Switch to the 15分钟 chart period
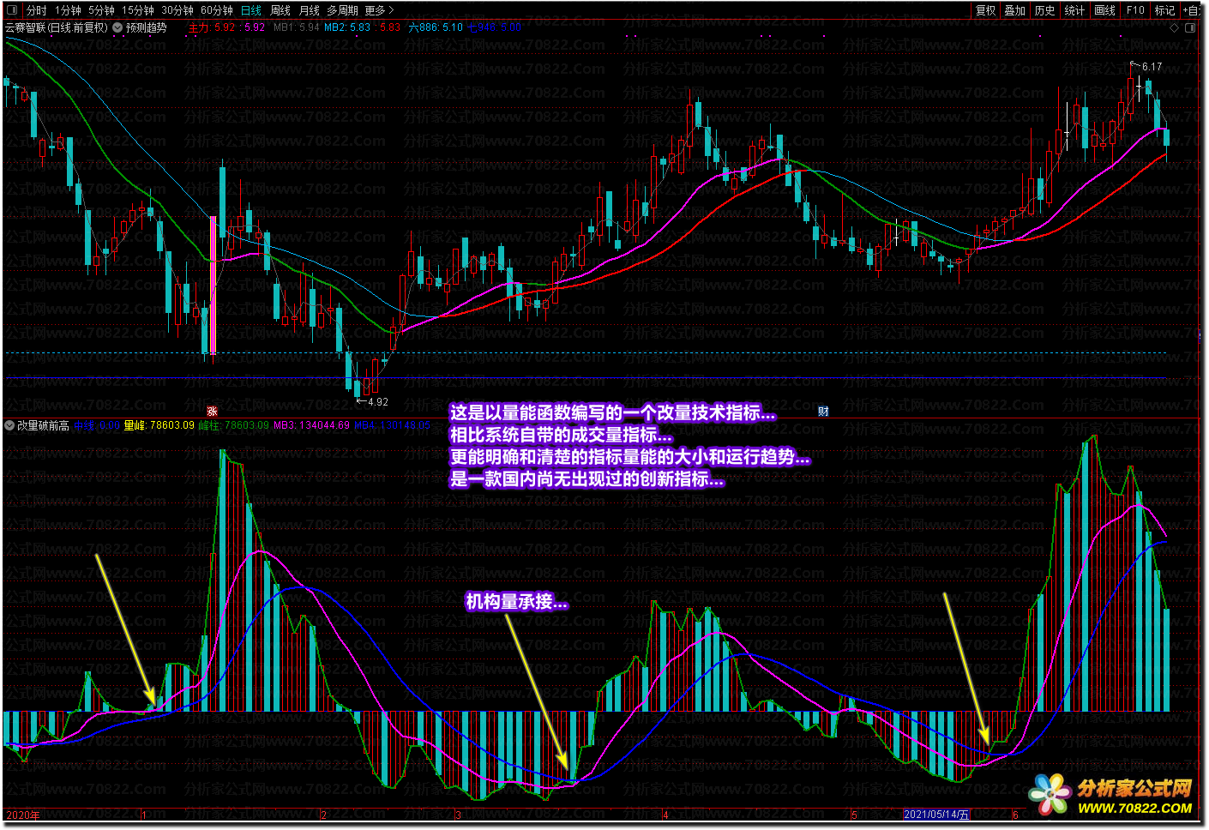The image size is (1209, 830). tap(137, 10)
